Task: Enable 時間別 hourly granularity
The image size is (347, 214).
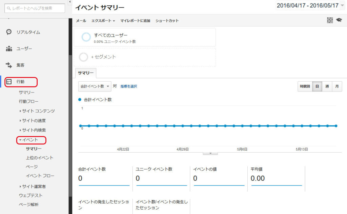Action: (306, 86)
